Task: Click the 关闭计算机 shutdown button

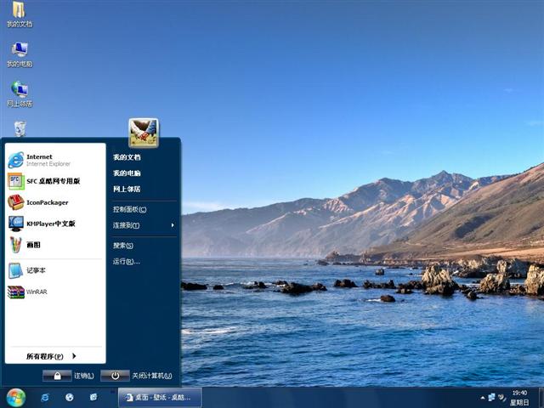Action: (136, 376)
